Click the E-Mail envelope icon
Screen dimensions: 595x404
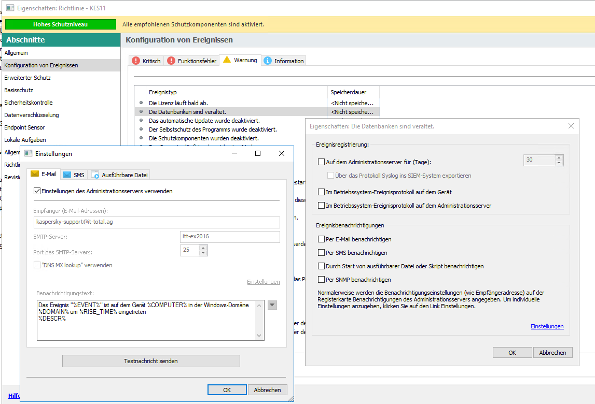(35, 175)
